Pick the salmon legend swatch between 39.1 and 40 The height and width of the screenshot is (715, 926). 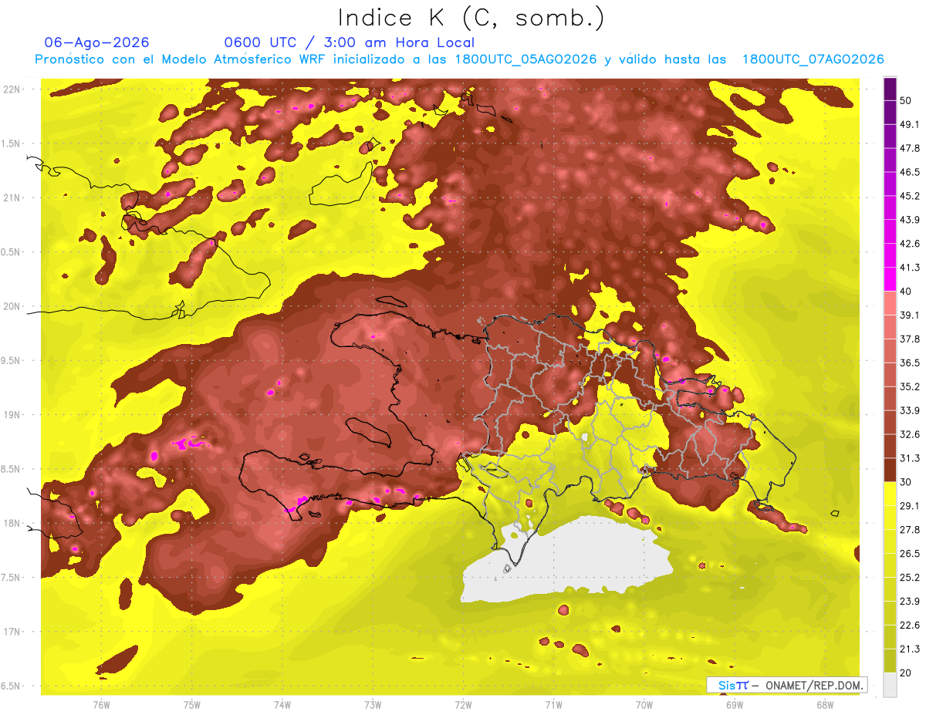point(890,302)
